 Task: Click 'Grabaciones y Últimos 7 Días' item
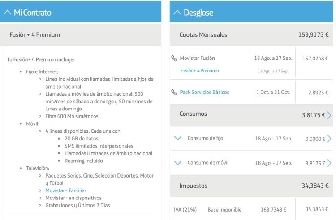[x=78, y=205]
